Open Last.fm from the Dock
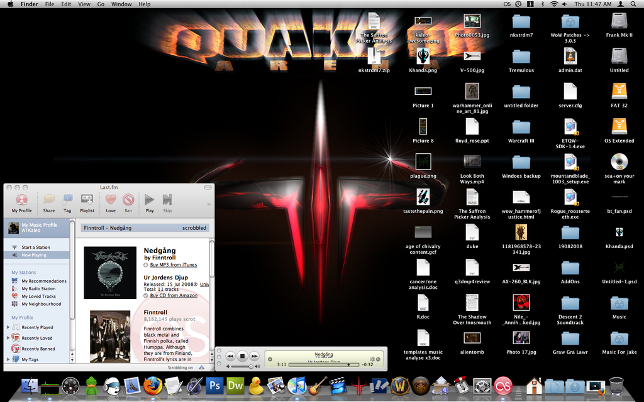Viewport: 644px width, 402px height. tap(504, 386)
